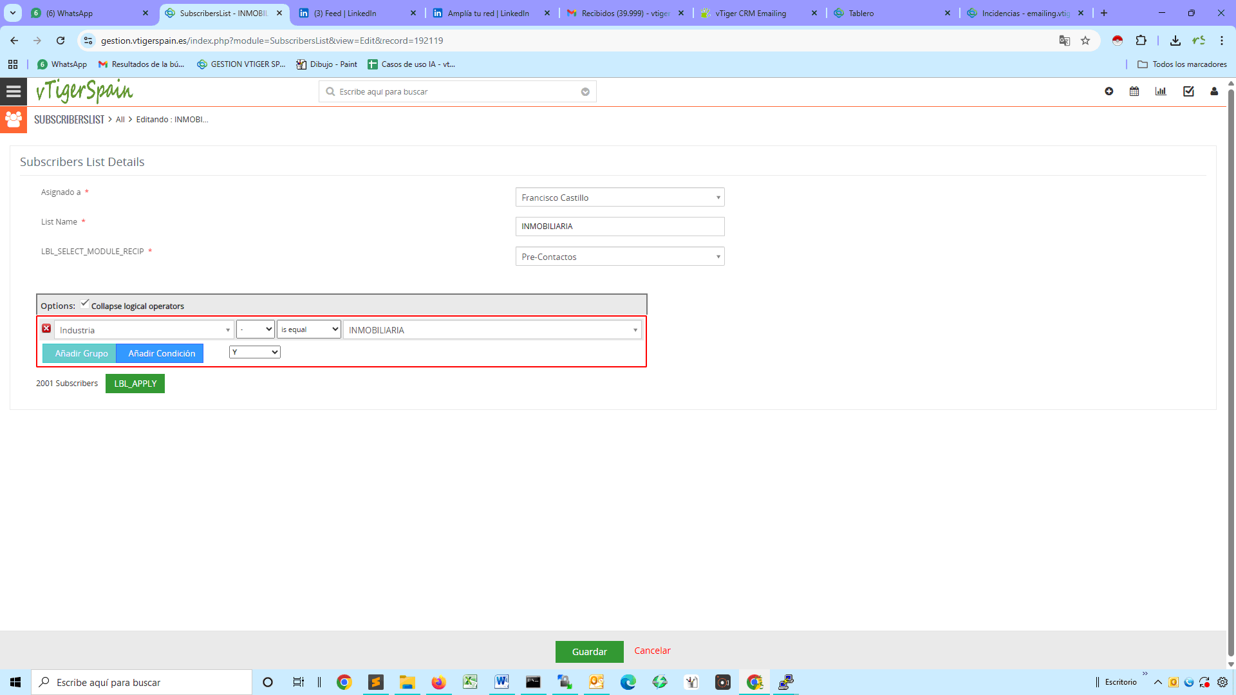The height and width of the screenshot is (695, 1236).
Task: Click the search icon in the search bar
Action: coord(330,91)
